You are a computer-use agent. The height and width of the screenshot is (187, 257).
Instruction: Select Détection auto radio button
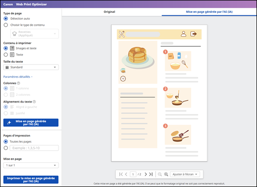pyautogui.click(x=6, y=19)
